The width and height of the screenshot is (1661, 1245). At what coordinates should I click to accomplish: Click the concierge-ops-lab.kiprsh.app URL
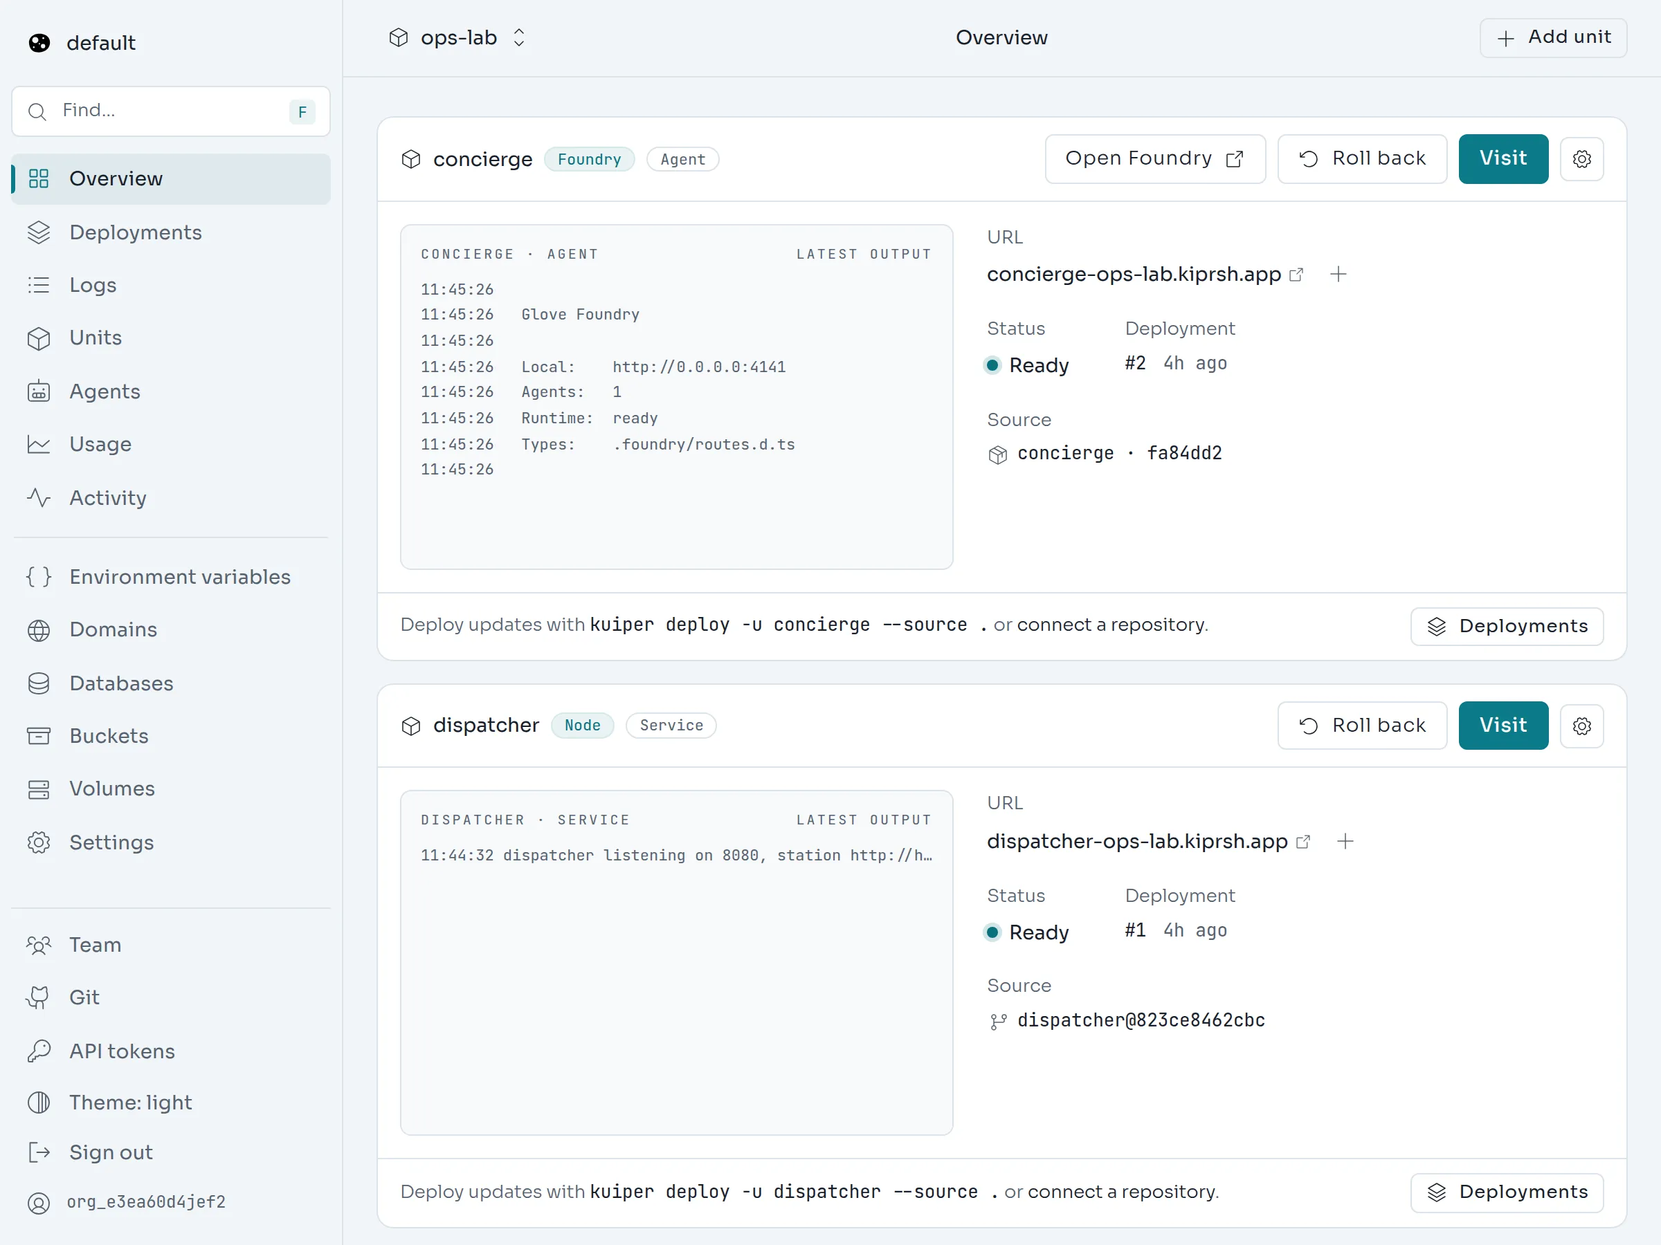click(x=1133, y=275)
